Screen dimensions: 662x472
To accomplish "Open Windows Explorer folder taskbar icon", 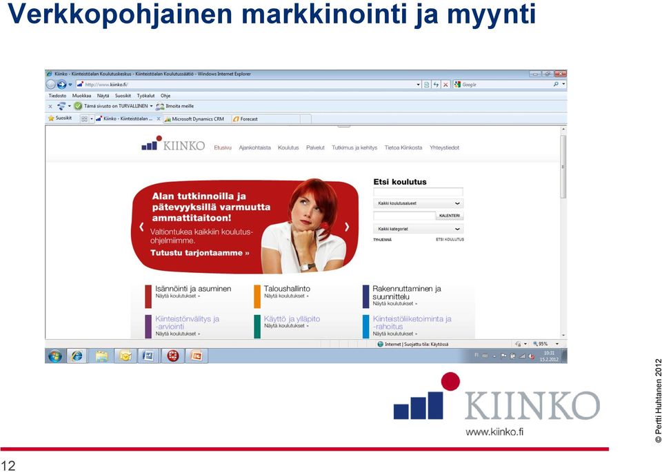I will 102,356.
